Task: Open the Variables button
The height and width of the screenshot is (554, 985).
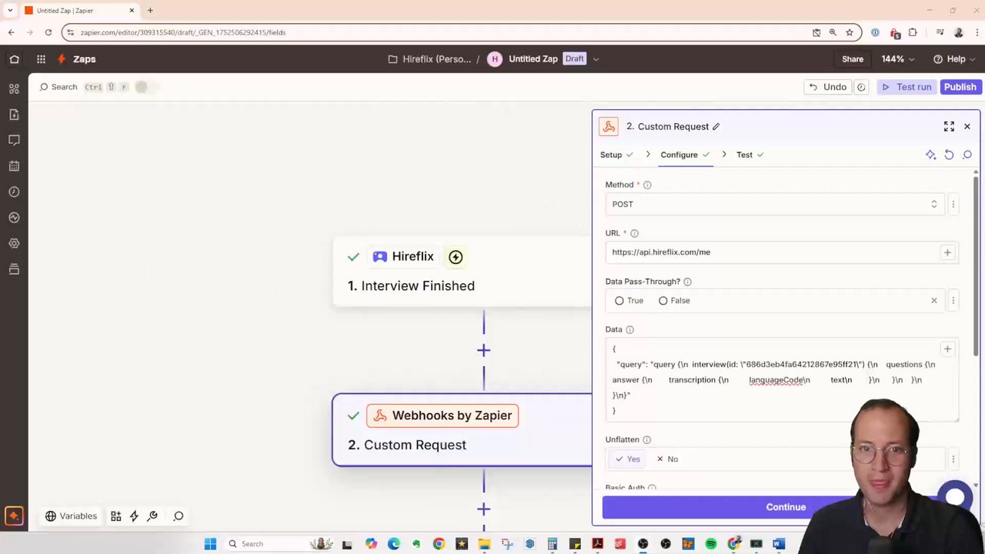Action: [x=71, y=516]
